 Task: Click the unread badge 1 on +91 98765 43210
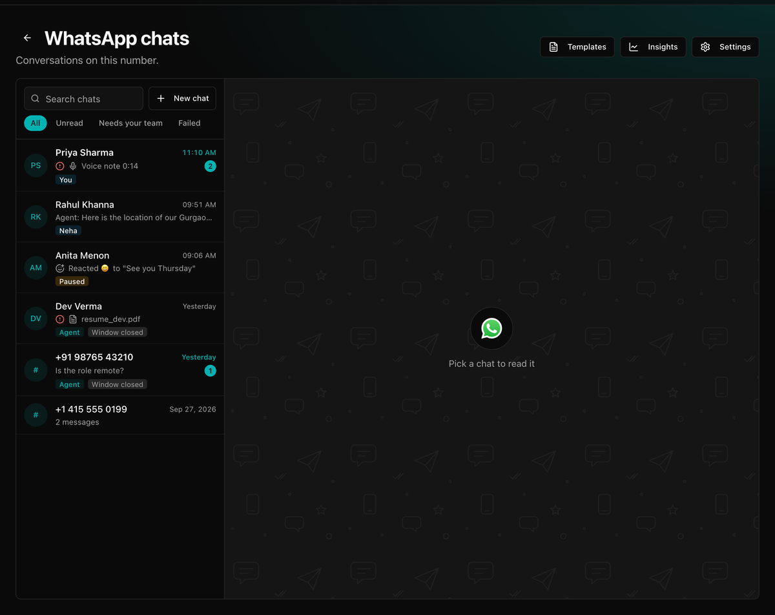click(x=210, y=371)
